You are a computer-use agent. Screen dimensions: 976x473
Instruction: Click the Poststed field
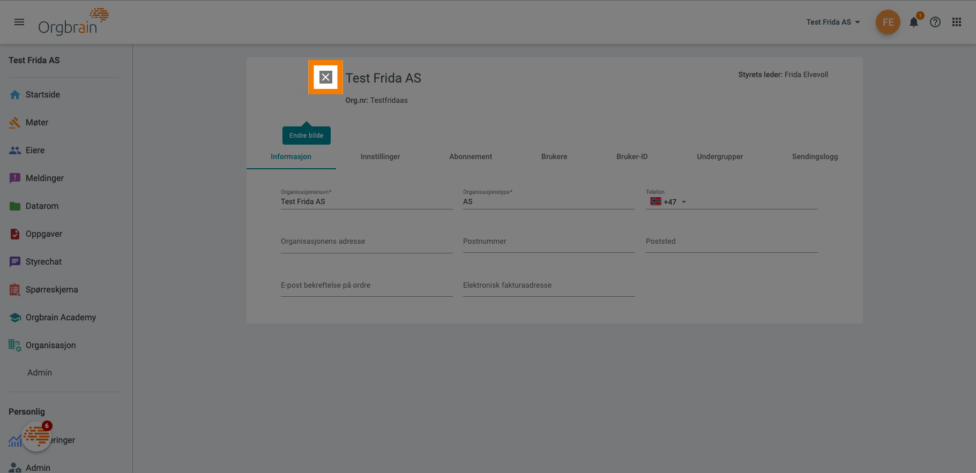click(732, 242)
